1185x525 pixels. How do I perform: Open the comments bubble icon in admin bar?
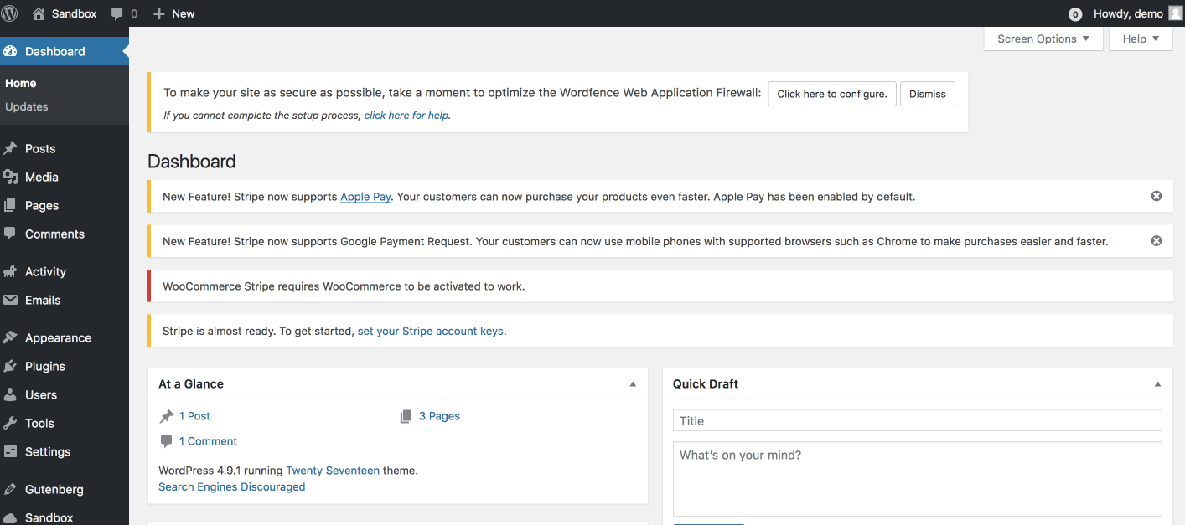(x=117, y=13)
